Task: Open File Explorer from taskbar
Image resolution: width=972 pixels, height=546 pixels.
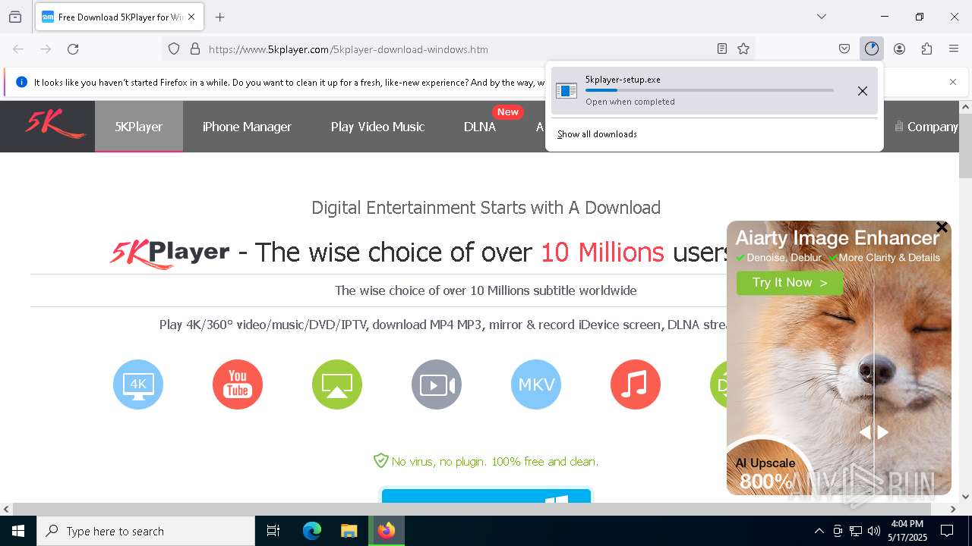Action: 349,531
